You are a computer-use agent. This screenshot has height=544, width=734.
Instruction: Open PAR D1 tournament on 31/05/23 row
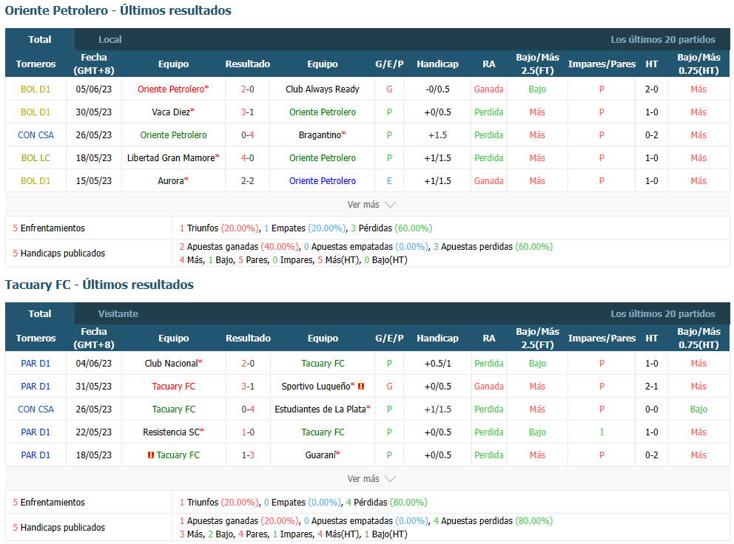(x=36, y=386)
